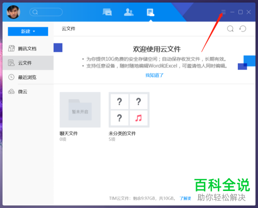258x208 pixels.
Task: Click the 0项 item count label
Action: [63, 139]
